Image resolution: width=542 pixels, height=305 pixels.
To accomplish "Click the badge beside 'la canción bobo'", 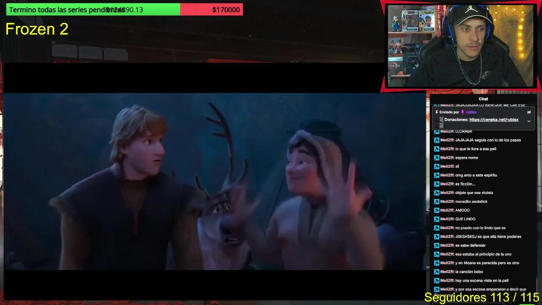I will pos(437,272).
